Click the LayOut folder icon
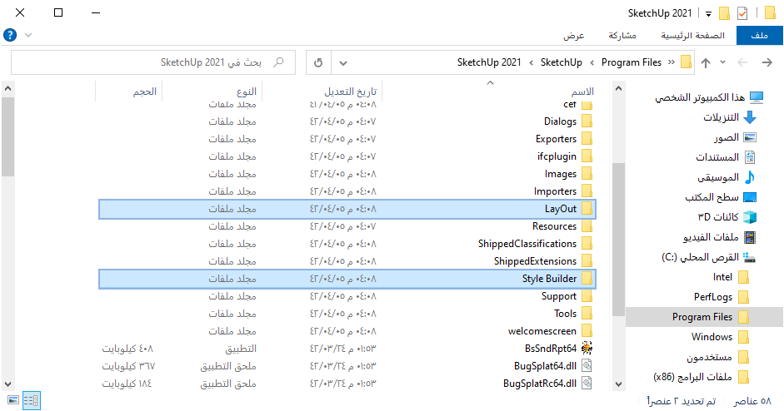 (587, 209)
